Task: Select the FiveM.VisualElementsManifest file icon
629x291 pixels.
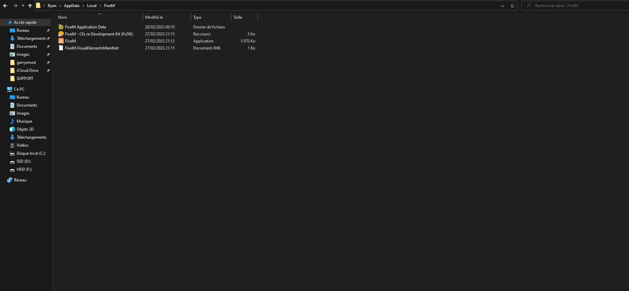Action: pos(61,48)
